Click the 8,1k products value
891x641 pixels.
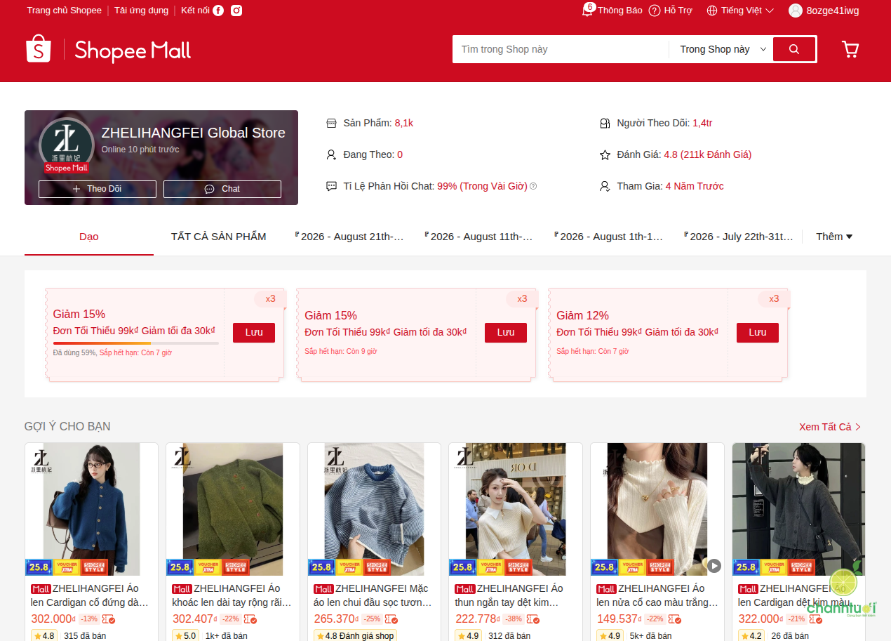(404, 123)
